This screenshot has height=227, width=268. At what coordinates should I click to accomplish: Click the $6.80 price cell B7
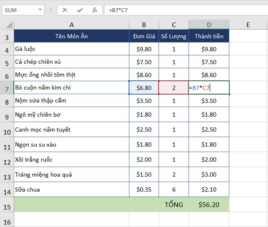pyautogui.click(x=144, y=87)
